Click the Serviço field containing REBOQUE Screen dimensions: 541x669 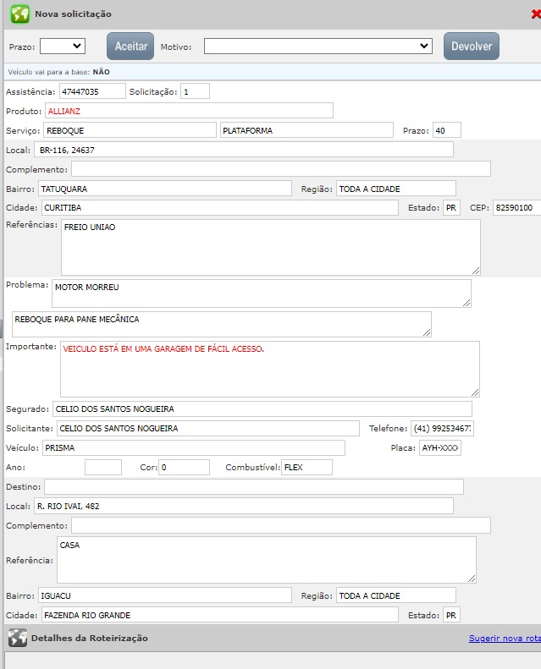[x=130, y=130]
